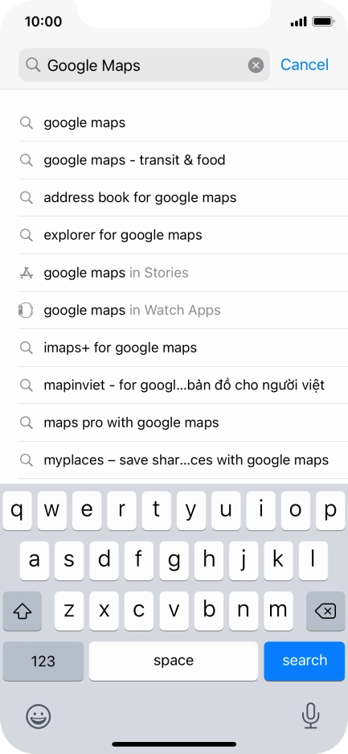
Task: Tap the space bar key
Action: tap(174, 661)
